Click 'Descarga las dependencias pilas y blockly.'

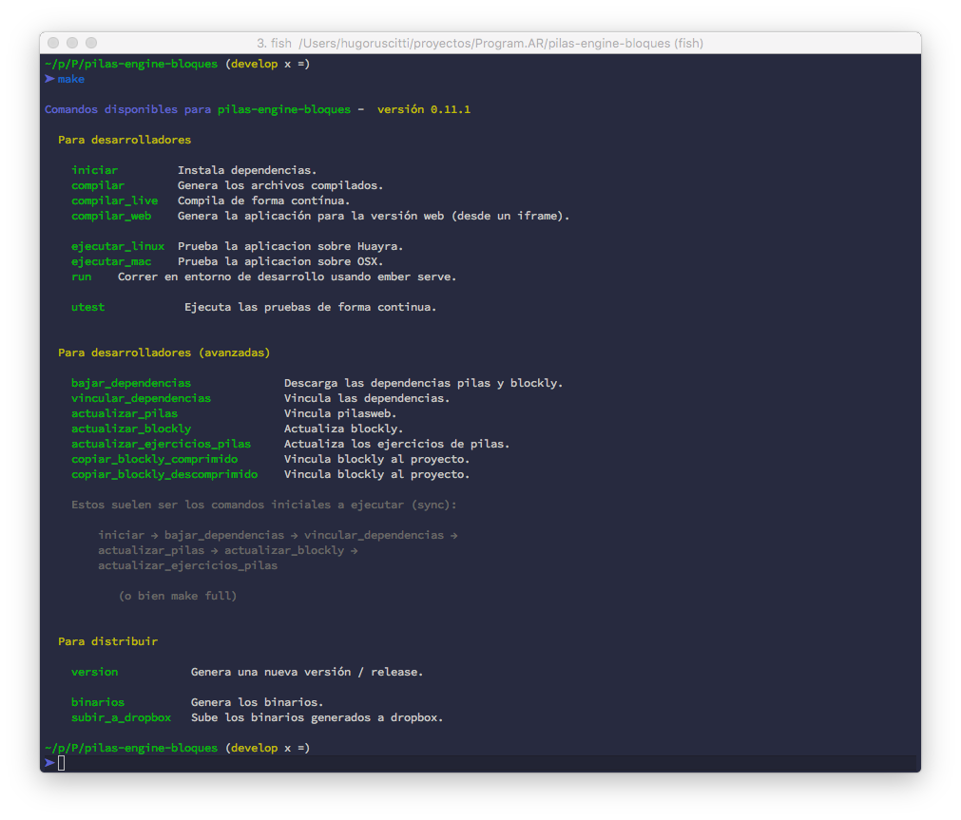(x=423, y=383)
